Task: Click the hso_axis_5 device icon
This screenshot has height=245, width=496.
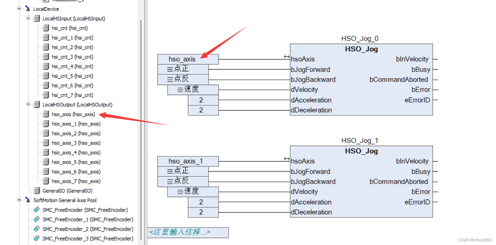Action: [46, 162]
